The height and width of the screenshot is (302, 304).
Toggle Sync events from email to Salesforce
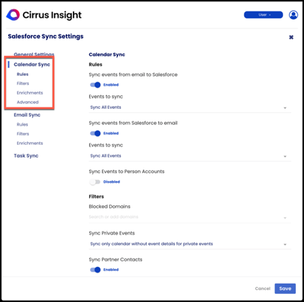click(95, 85)
